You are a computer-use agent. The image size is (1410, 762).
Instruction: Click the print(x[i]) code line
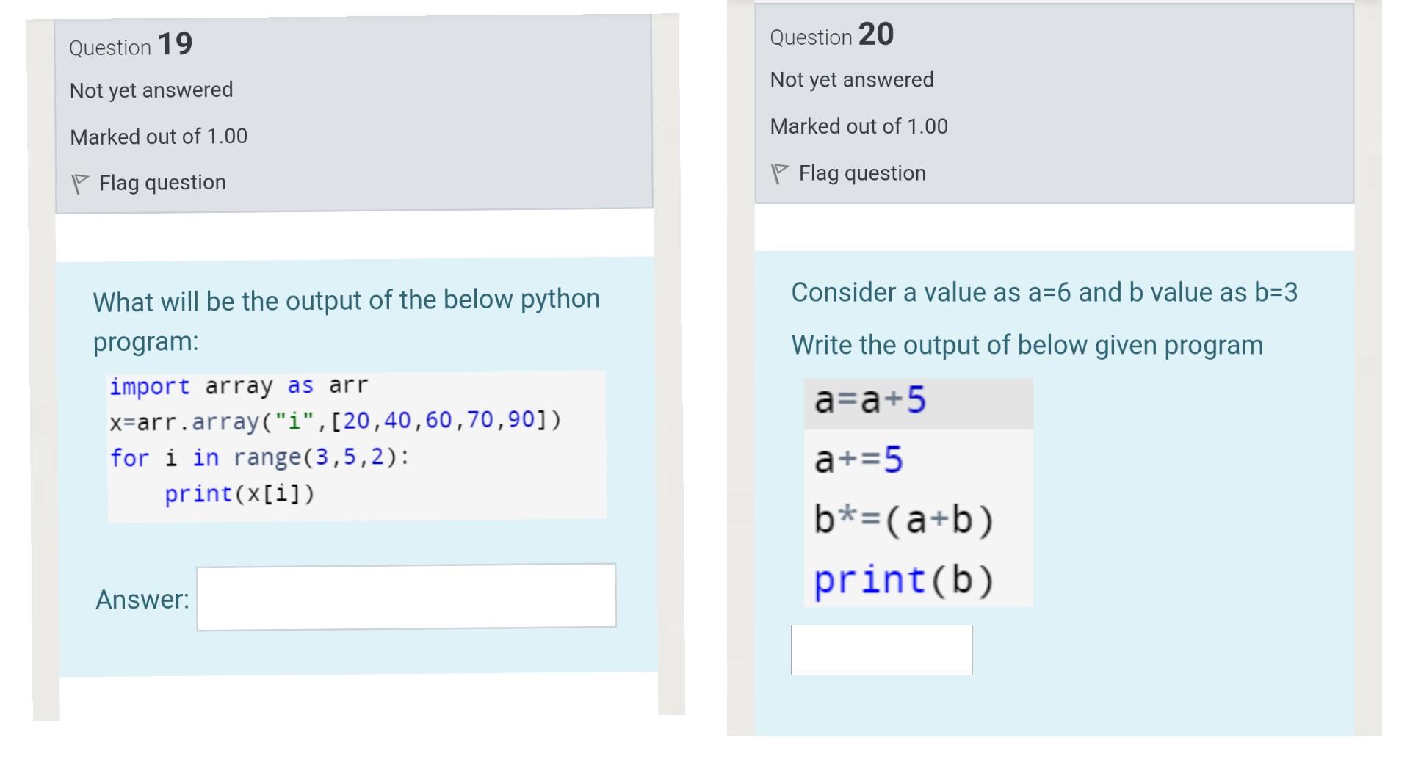pos(239,494)
